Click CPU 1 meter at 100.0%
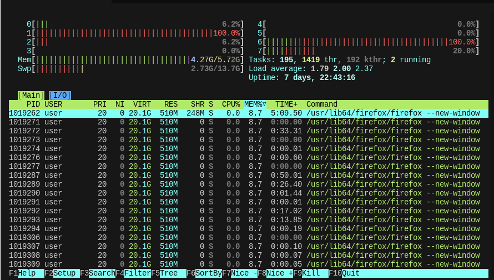Viewport: 494px width, 280px height. pyautogui.click(x=135, y=33)
